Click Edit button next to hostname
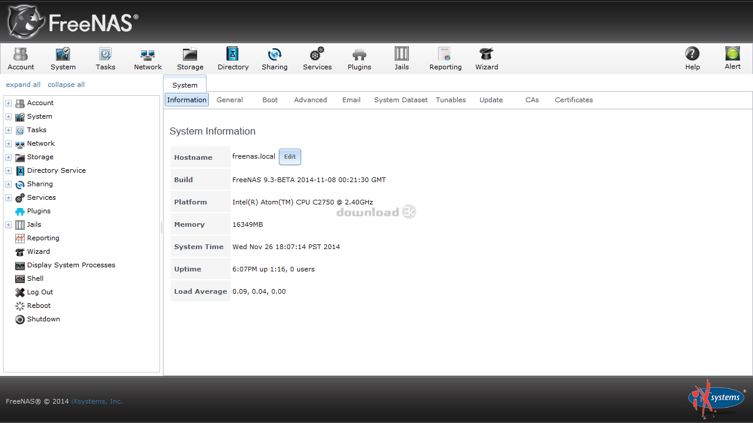This screenshot has height=423, width=753. [289, 157]
